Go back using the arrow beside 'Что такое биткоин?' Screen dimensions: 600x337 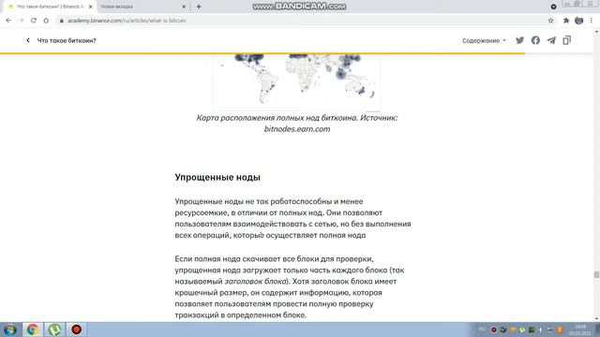click(x=28, y=40)
